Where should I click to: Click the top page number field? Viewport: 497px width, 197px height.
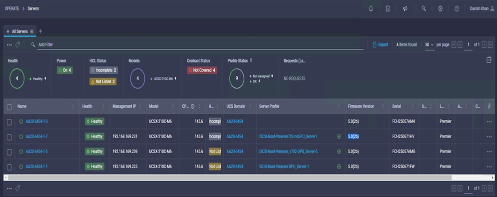(468, 45)
